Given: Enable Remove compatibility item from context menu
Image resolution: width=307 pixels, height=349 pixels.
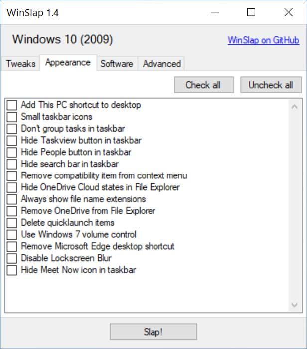Looking at the screenshot, I should click(x=12, y=176).
